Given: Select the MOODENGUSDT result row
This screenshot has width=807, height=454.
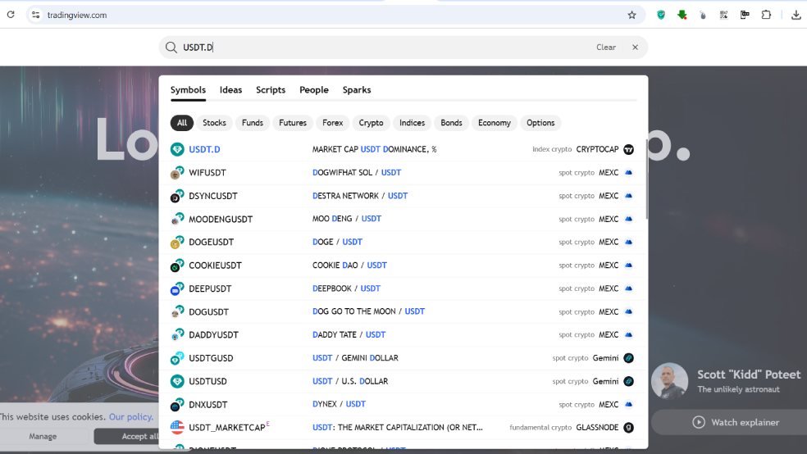Looking at the screenshot, I should [x=403, y=219].
